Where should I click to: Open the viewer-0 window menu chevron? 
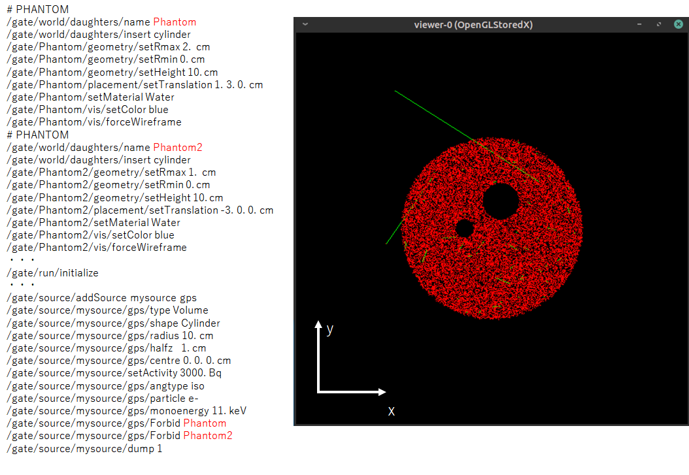(305, 25)
